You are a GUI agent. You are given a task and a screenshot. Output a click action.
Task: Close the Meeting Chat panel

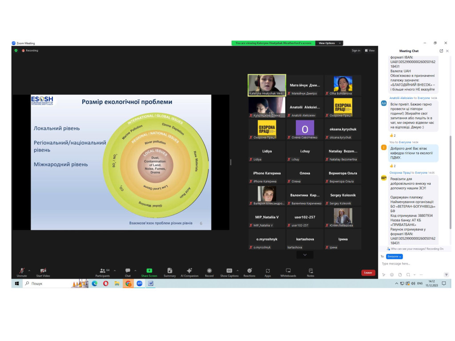(447, 51)
